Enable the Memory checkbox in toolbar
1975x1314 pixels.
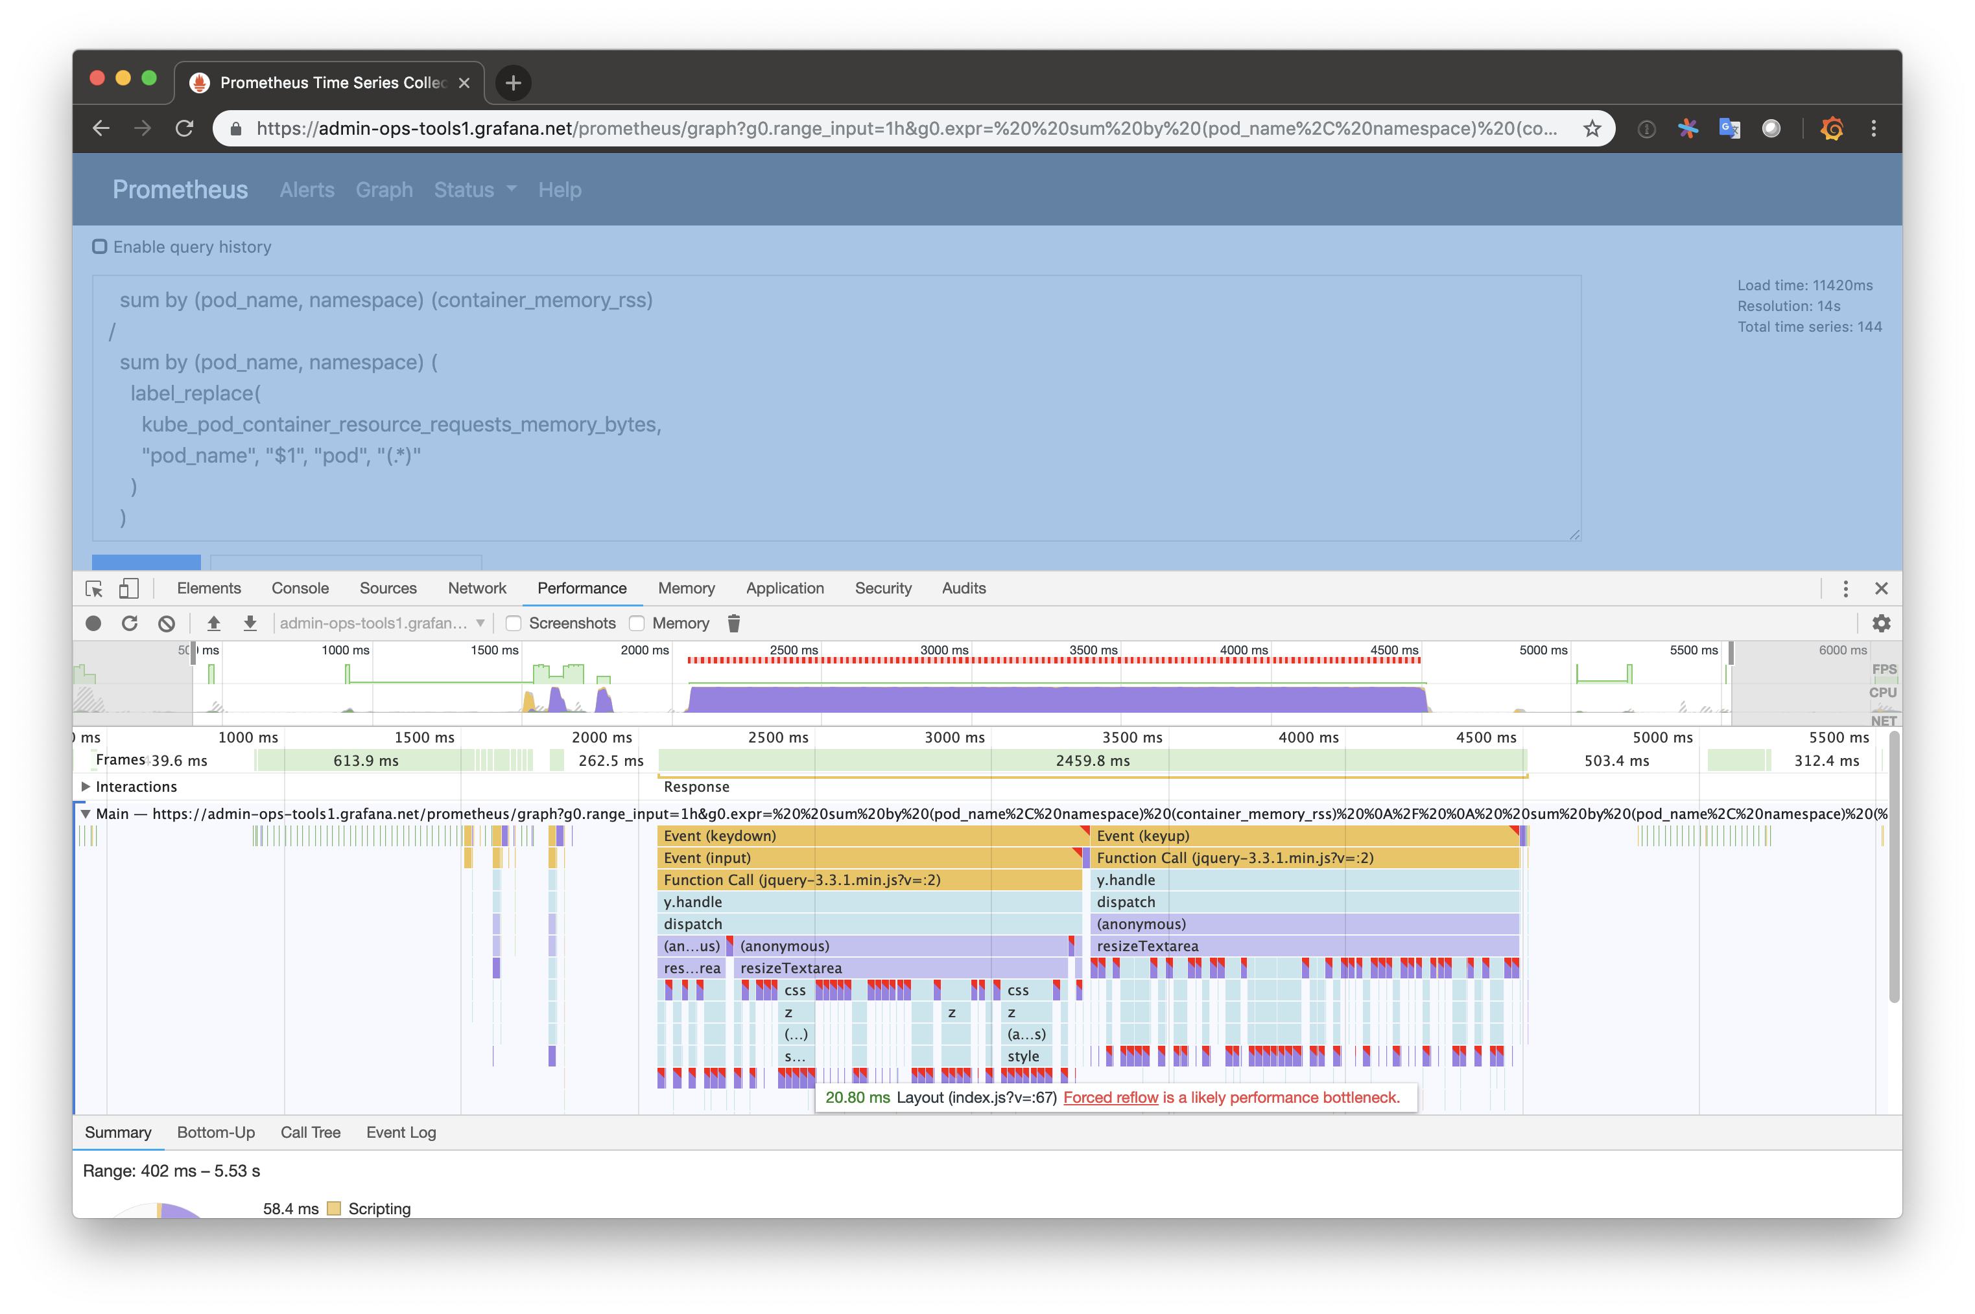tap(637, 623)
